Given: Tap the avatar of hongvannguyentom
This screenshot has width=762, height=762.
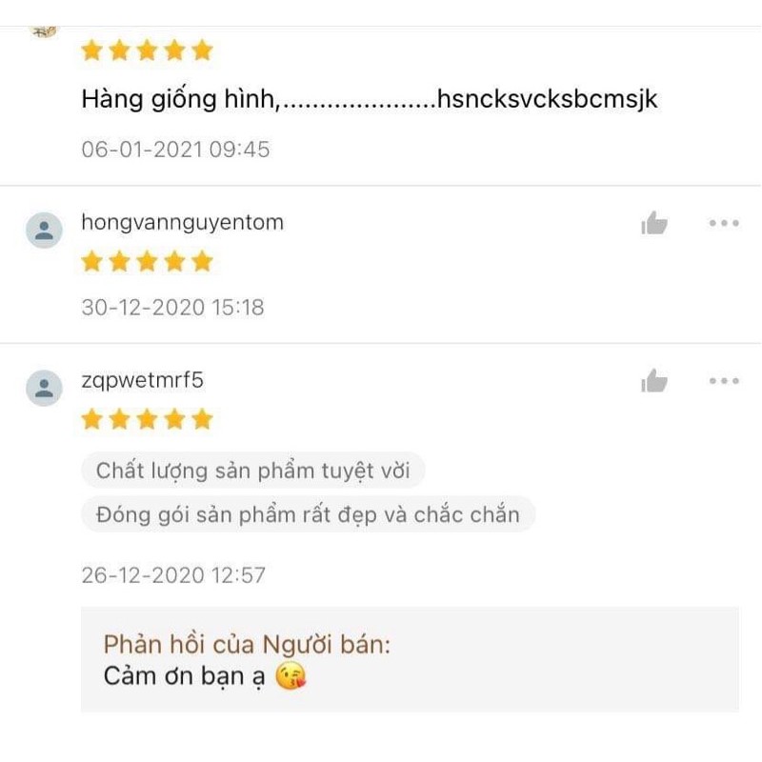Looking at the screenshot, I should pos(44,230).
